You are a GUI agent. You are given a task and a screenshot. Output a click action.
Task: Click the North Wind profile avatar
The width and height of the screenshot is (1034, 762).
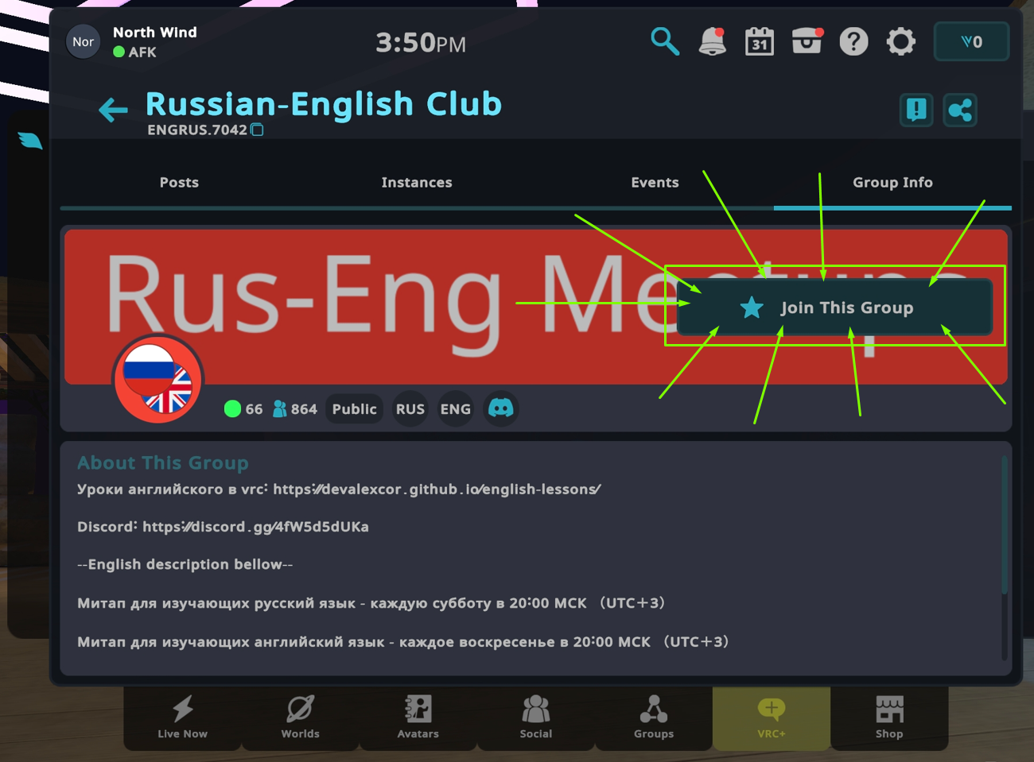click(x=83, y=41)
